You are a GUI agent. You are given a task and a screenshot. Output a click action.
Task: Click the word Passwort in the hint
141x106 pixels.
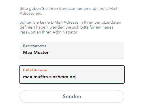tap(28, 32)
